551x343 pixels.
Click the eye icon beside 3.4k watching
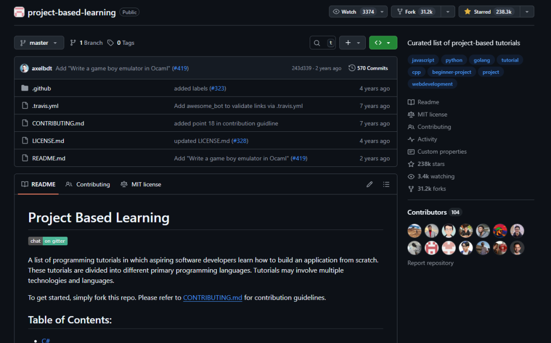[x=411, y=177]
